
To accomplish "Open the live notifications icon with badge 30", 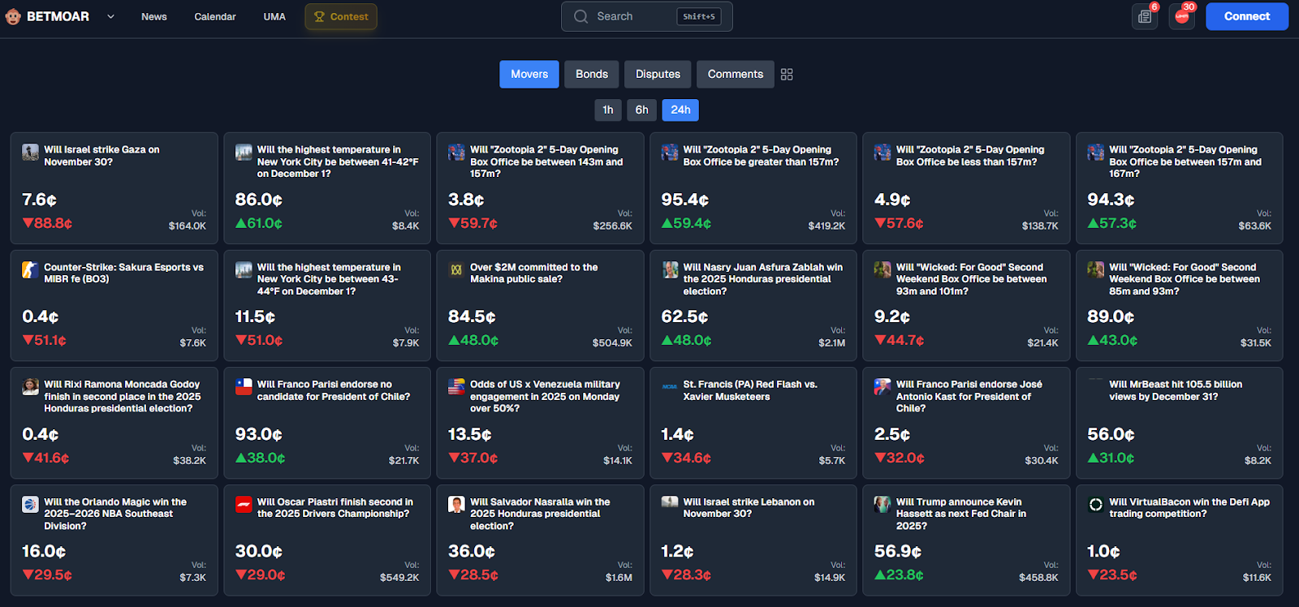I will pyautogui.click(x=1182, y=16).
